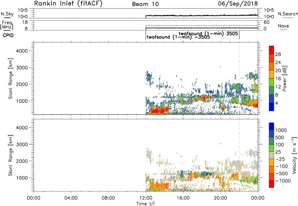Click the 'N.Search' legend label

click(x=288, y=14)
